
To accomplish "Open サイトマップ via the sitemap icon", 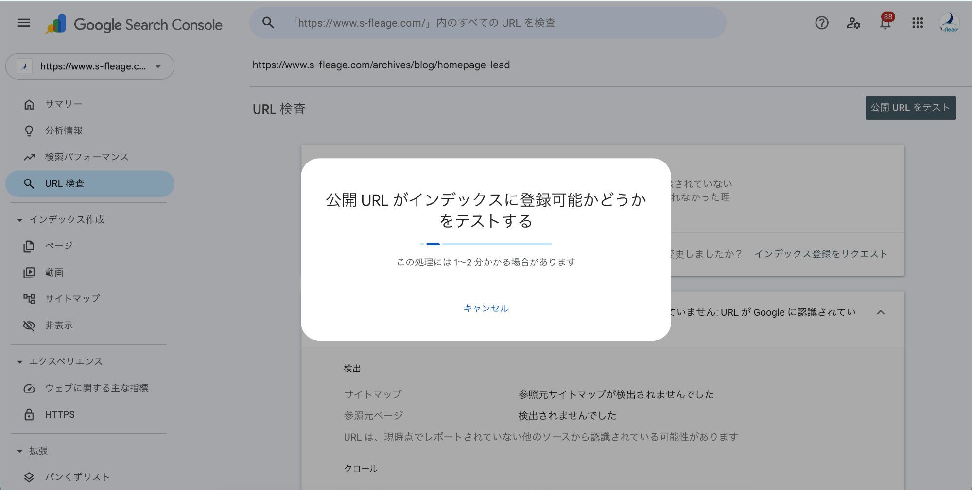I will tap(29, 298).
